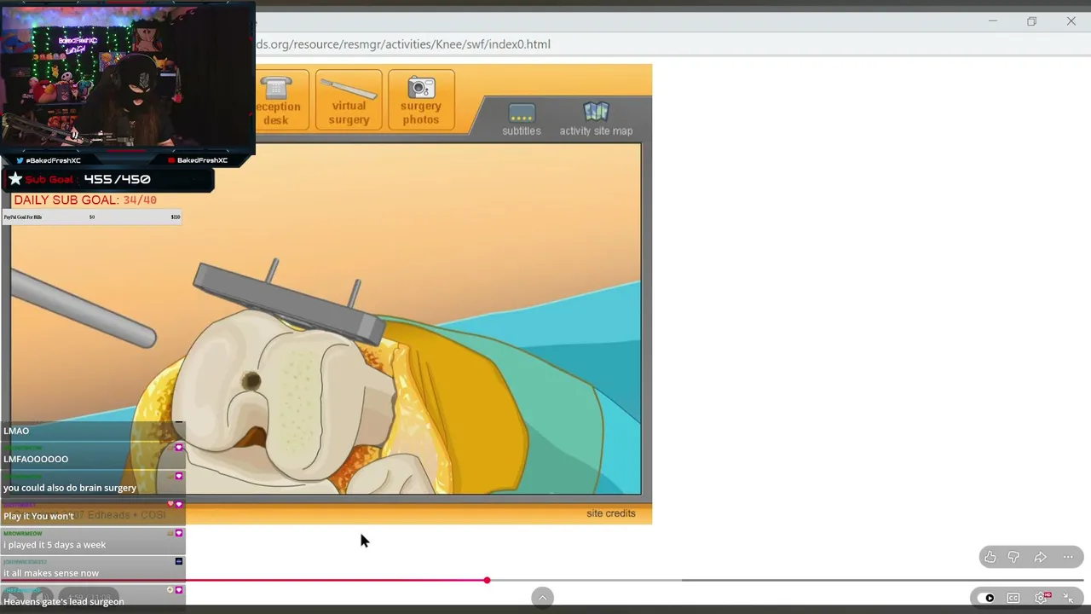Share the video using the arrow icon
Viewport: 1091px width, 614px height.
pos(1041,557)
